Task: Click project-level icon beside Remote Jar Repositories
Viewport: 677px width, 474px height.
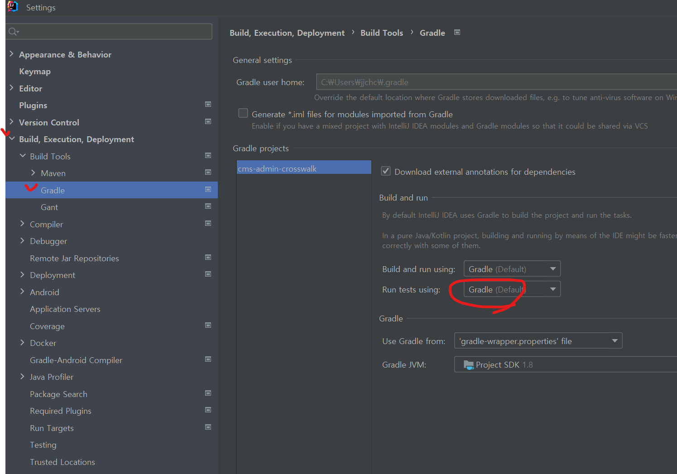Action: [208, 257]
